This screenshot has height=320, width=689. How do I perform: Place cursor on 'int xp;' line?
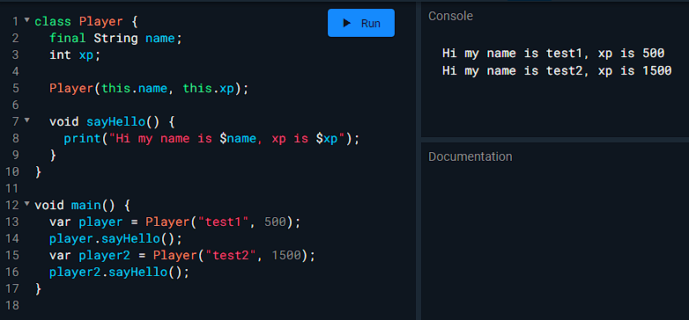pyautogui.click(x=75, y=55)
